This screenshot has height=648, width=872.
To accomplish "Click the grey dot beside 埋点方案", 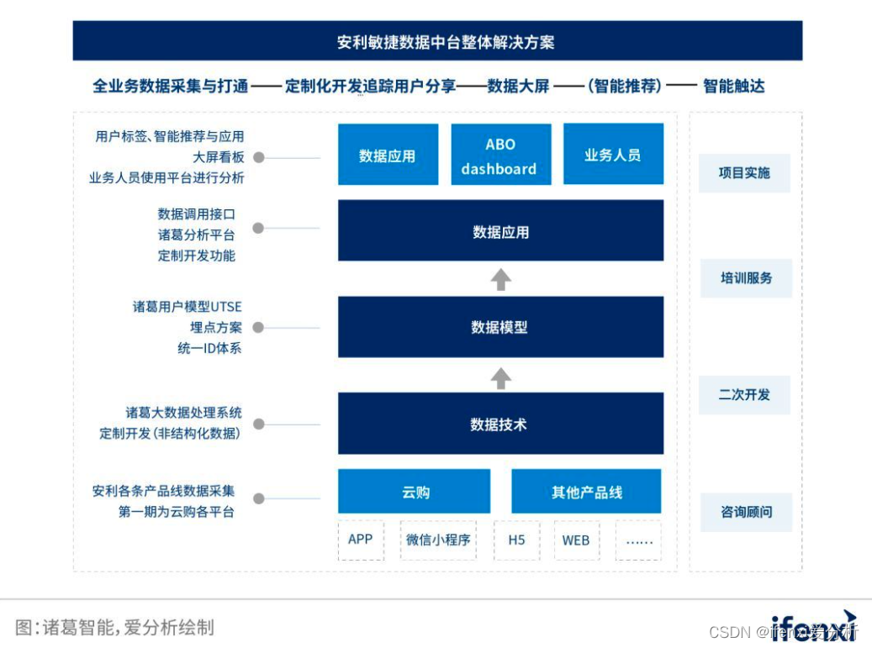I will (x=258, y=327).
